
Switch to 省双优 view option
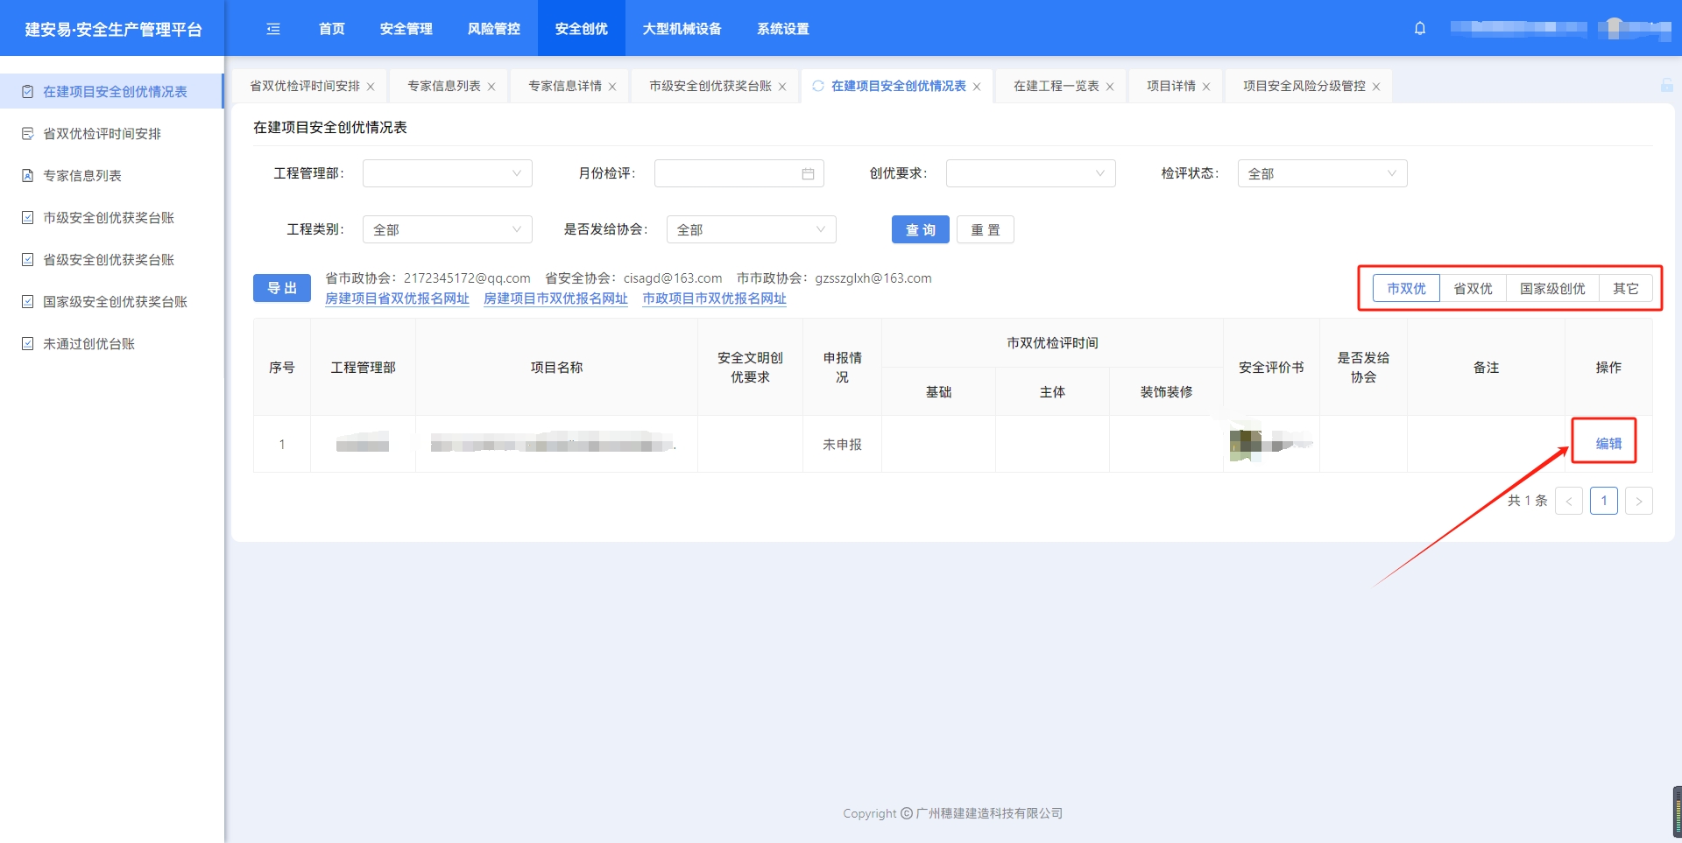(1473, 289)
